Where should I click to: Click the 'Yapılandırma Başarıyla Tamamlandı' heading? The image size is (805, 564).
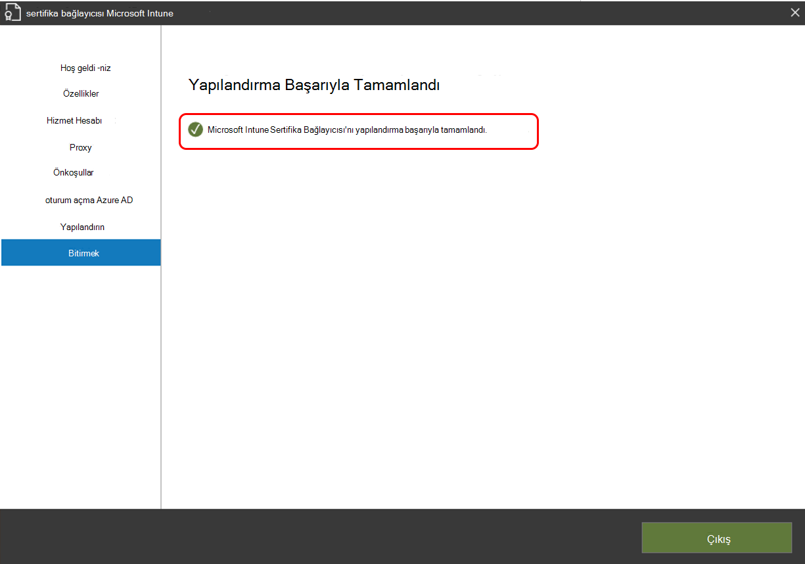tap(314, 85)
